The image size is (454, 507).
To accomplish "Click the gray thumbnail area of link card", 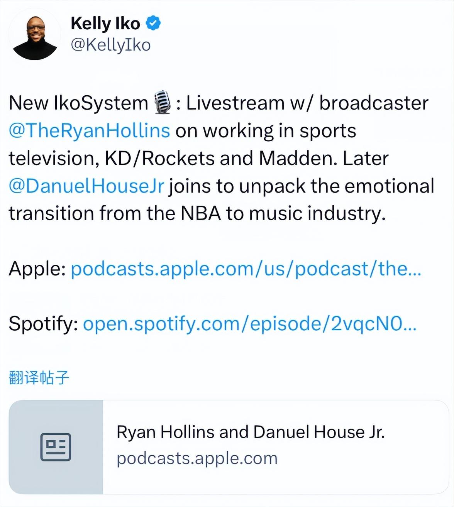I will pyautogui.click(x=56, y=447).
